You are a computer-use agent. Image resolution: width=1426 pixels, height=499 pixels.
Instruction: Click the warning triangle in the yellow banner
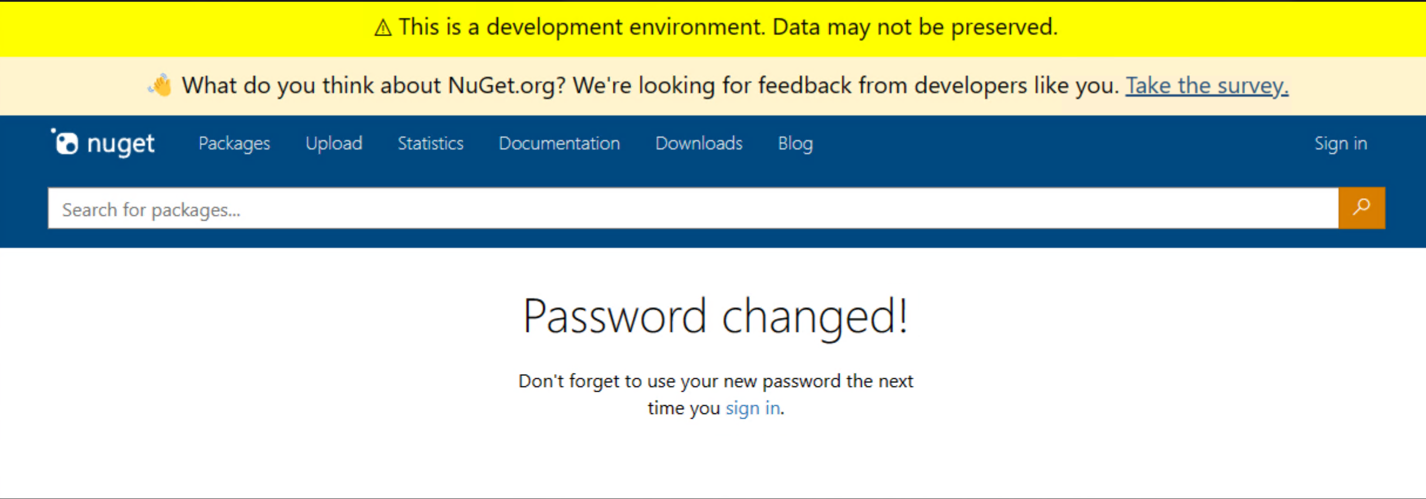point(382,27)
